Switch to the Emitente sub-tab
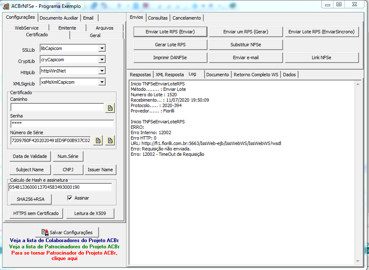The height and width of the screenshot is (270, 369). (x=67, y=28)
